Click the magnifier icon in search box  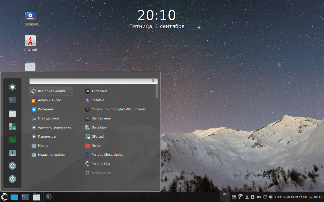(x=153, y=81)
